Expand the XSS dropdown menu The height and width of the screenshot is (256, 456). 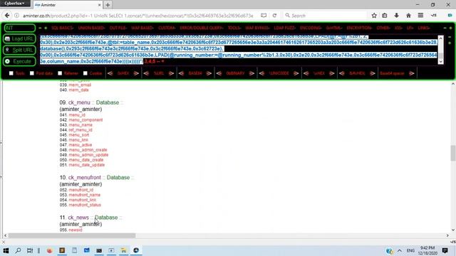click(399, 28)
